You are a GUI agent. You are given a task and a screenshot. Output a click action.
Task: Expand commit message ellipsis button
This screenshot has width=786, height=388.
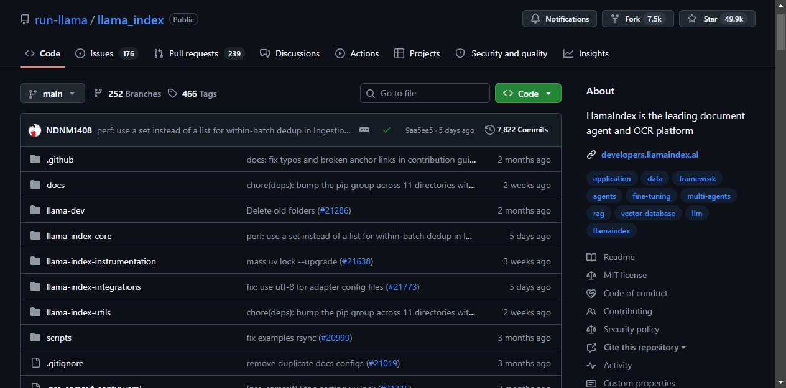[364, 130]
